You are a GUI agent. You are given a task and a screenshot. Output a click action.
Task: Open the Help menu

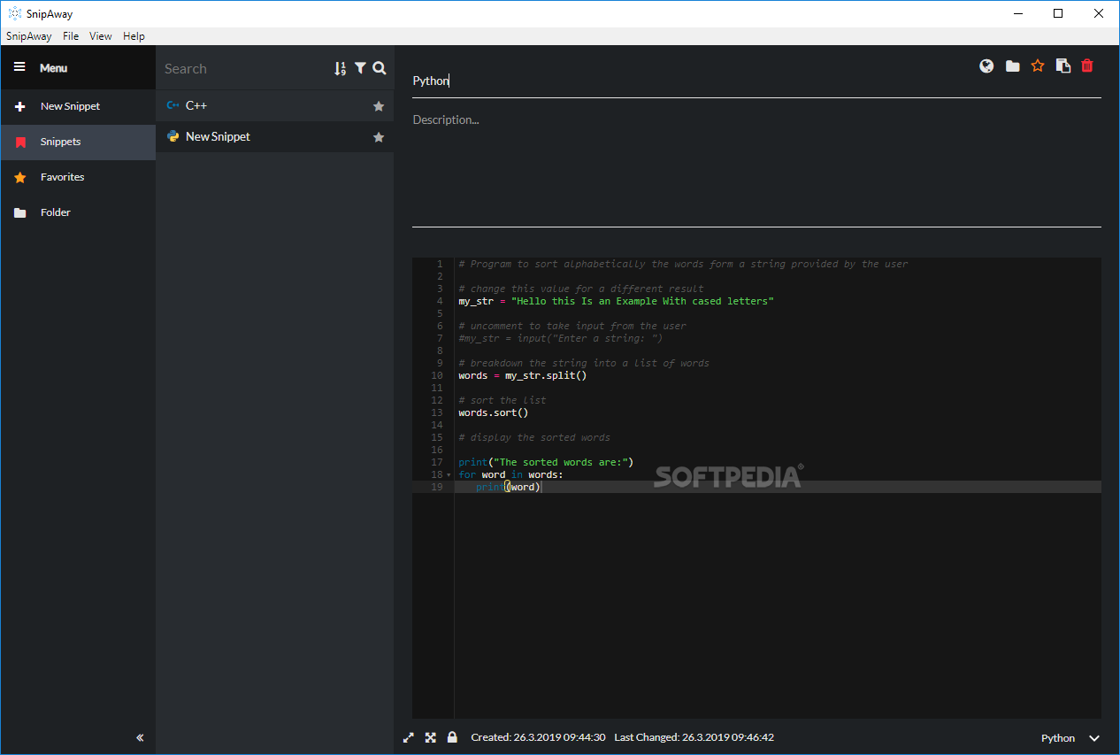(134, 36)
